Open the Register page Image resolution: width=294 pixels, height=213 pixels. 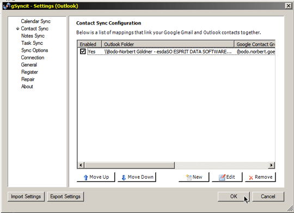[29, 72]
